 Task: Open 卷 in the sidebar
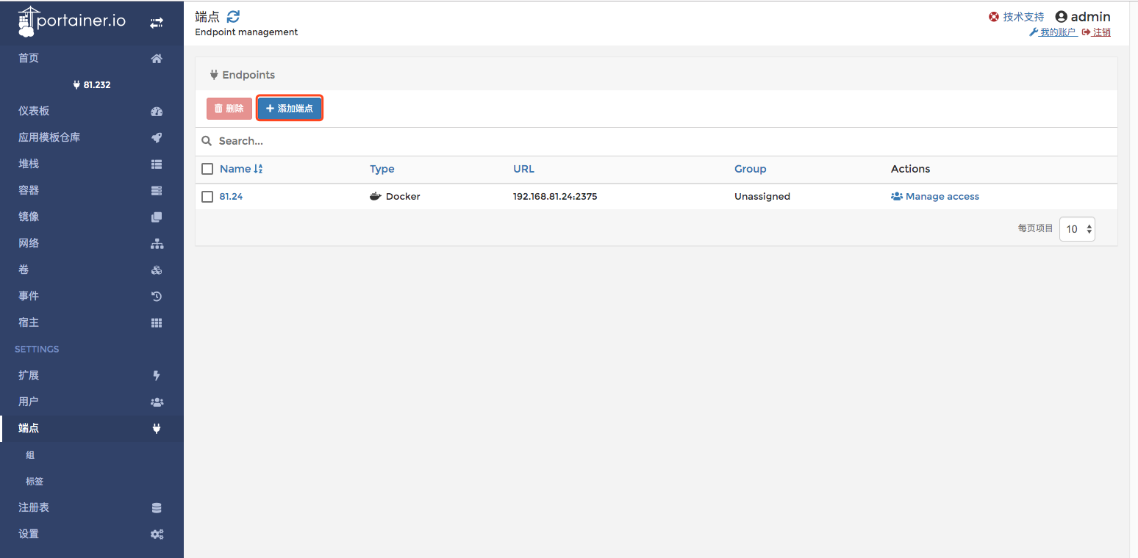[92, 270]
